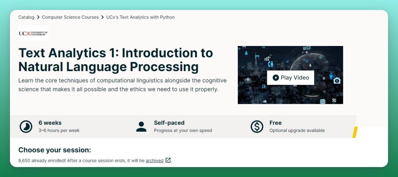Click the course title heading text
Screen dimensions: 398x177
point(115,60)
